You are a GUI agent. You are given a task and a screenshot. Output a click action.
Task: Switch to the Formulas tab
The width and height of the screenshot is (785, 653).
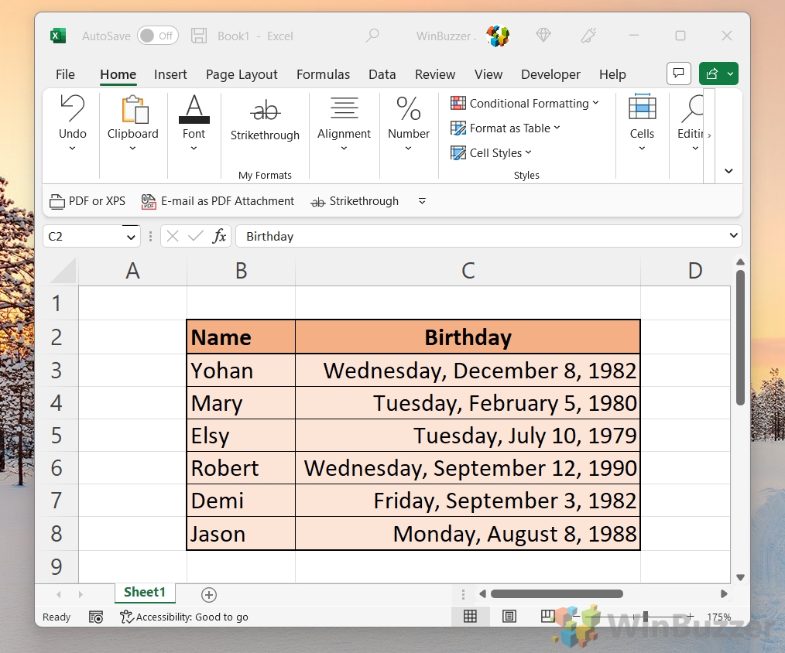click(323, 74)
